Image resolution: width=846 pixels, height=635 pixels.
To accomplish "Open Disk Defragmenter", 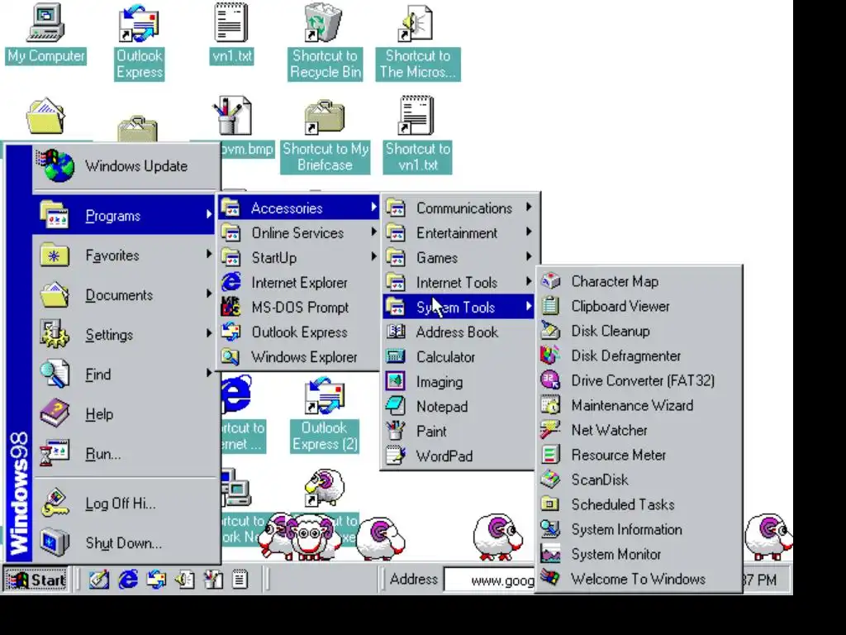I will pyautogui.click(x=639, y=356).
